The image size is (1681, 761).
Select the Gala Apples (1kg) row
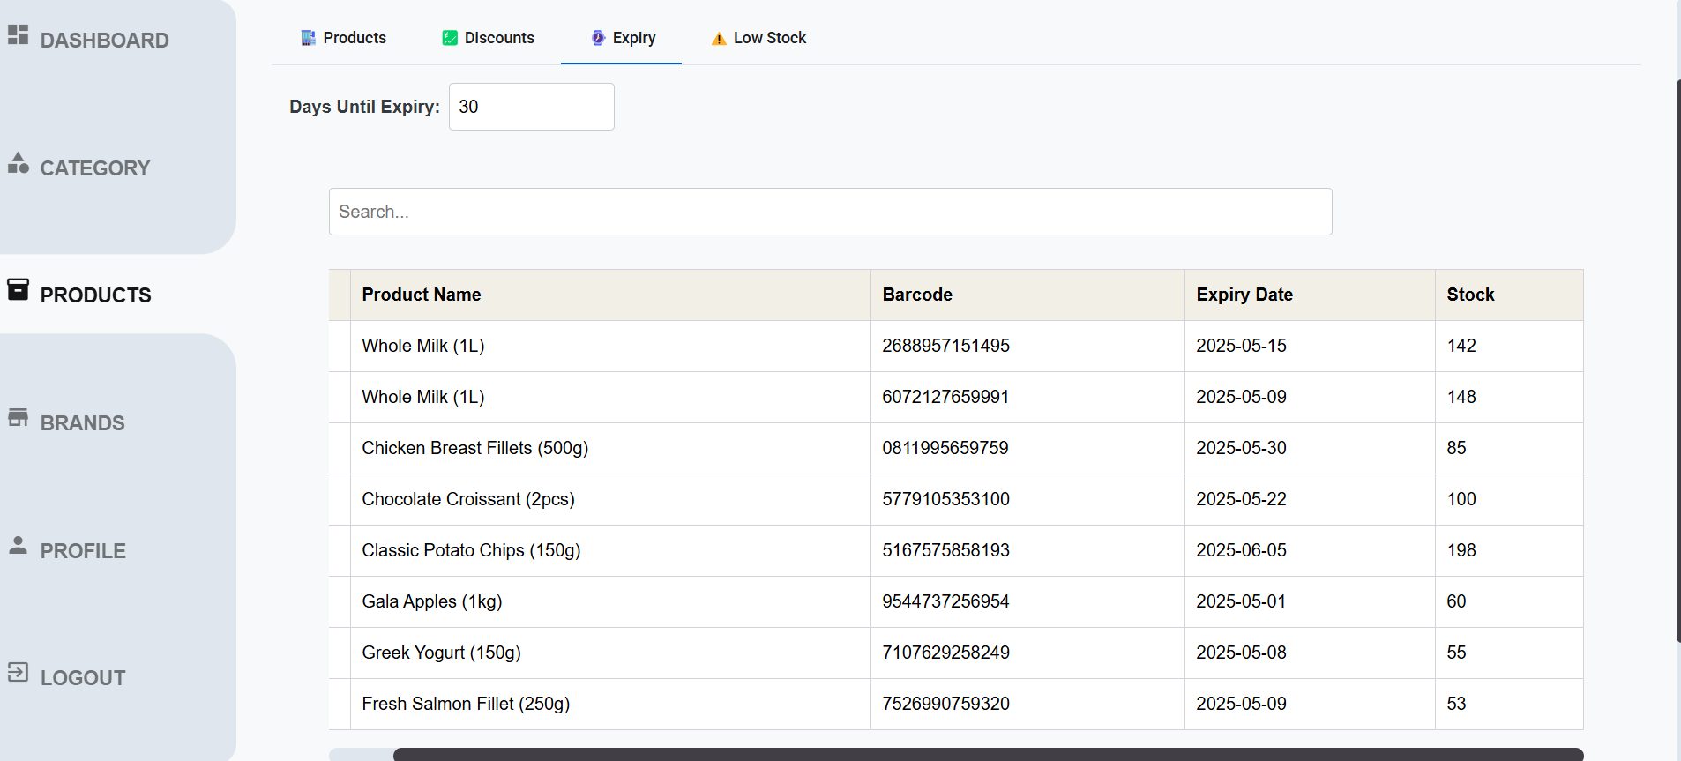coord(432,601)
